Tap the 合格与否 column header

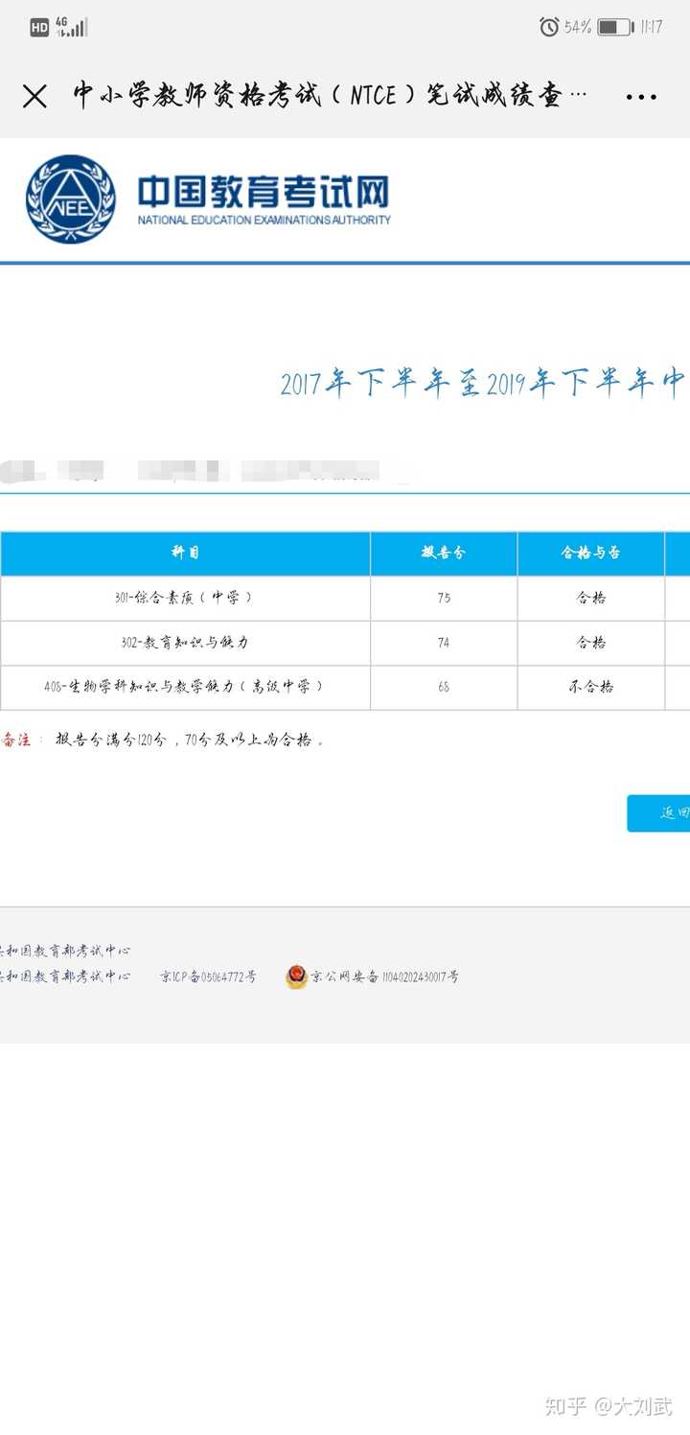(590, 553)
